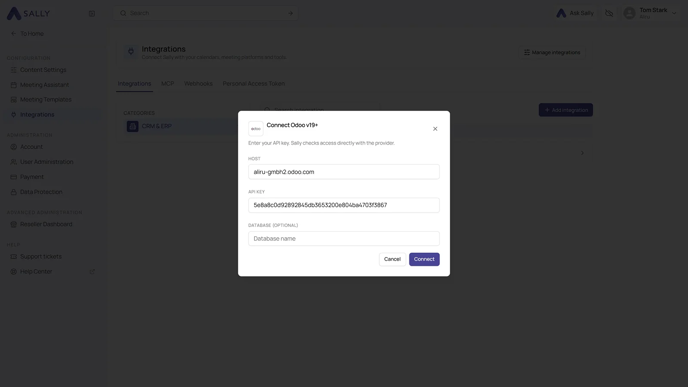Click the Integrations plug icon in header
Viewport: 688px width, 387px height.
click(x=131, y=52)
